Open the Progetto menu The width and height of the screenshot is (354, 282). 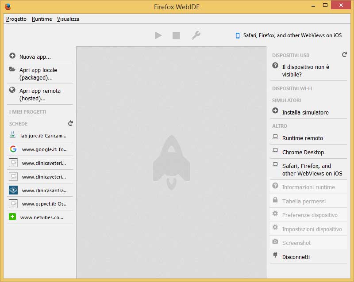[x=16, y=19]
